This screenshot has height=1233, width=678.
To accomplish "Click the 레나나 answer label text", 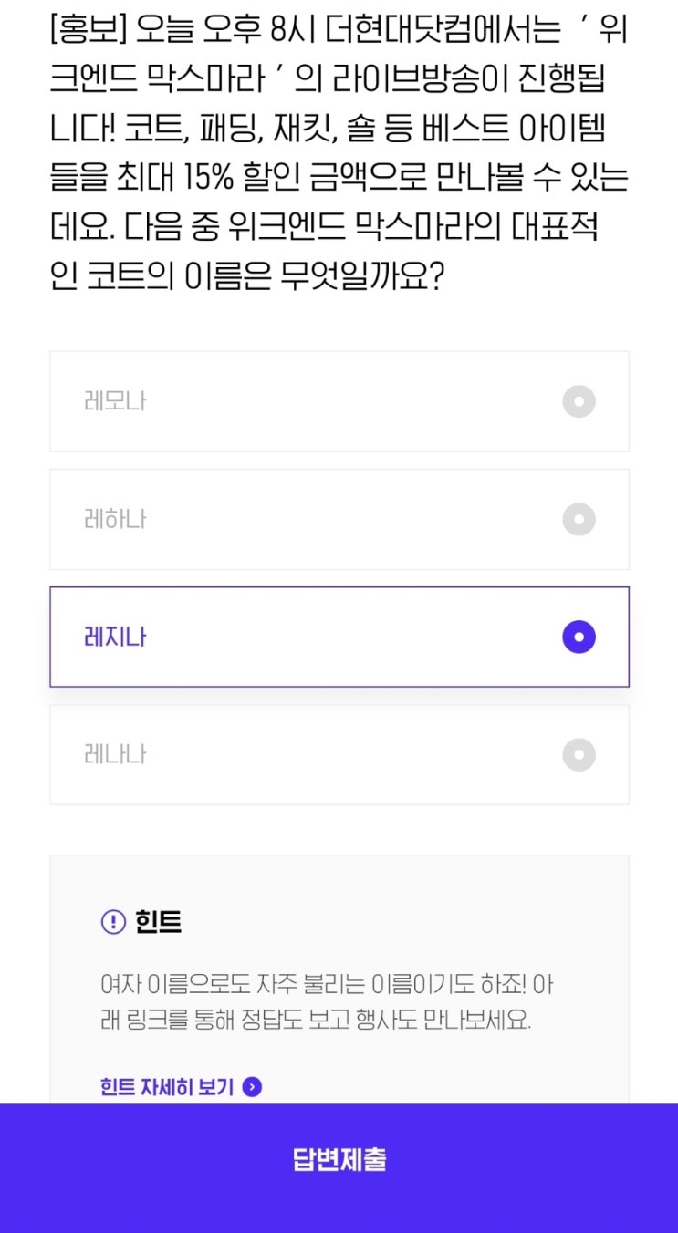I will coord(115,754).
